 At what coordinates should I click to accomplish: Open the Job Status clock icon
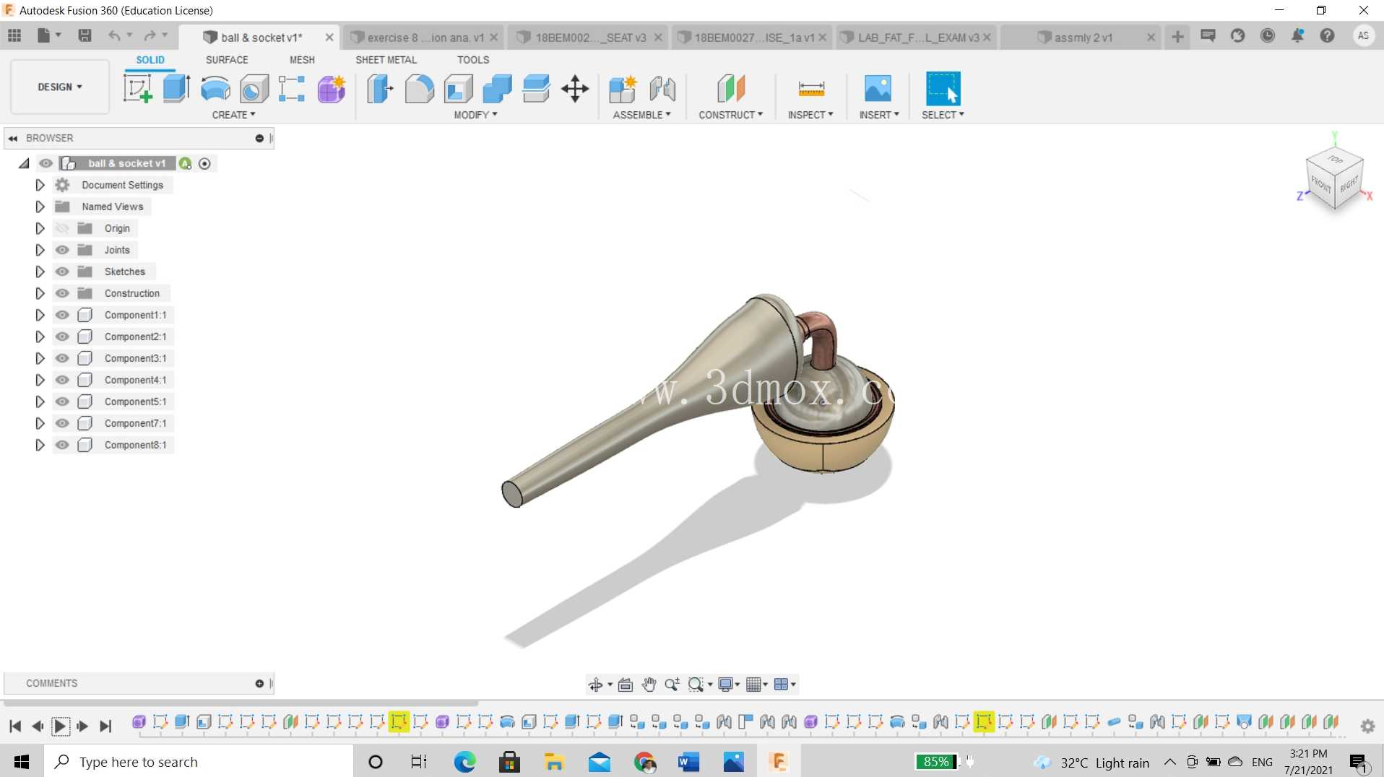(1268, 35)
